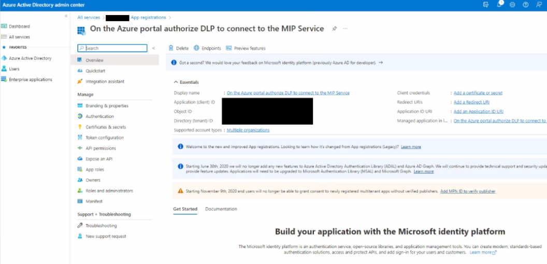Go to All services breadcrumb
547x264 pixels.
click(89, 18)
